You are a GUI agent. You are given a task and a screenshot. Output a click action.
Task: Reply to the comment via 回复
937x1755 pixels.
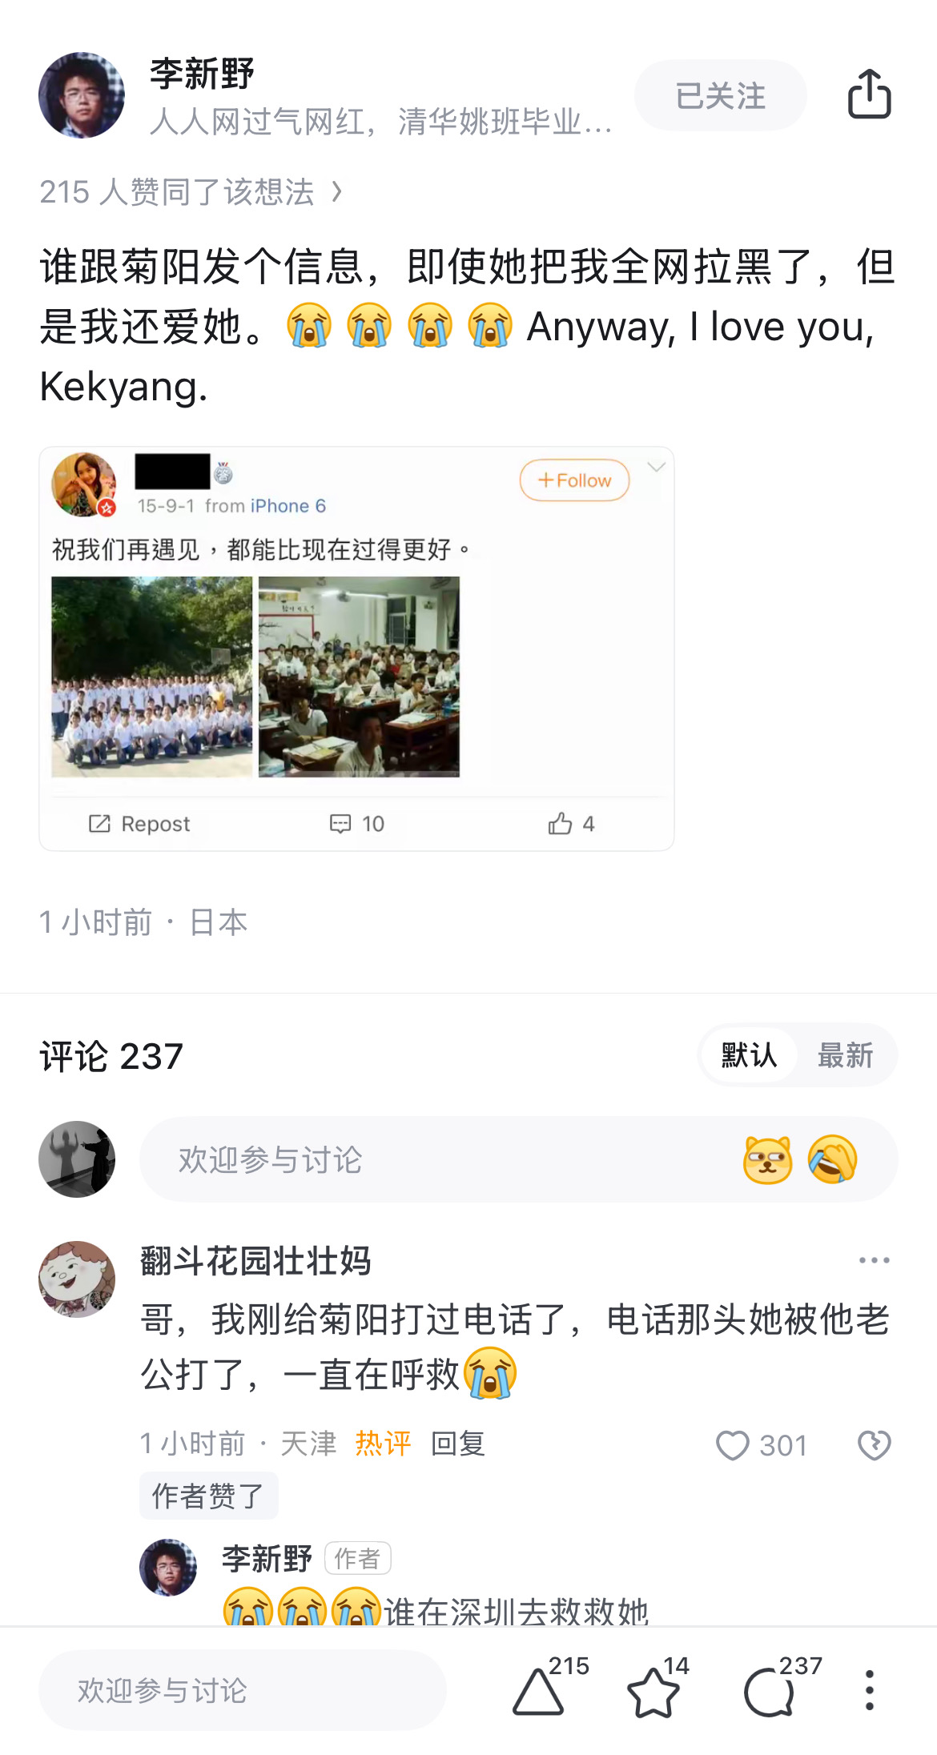458,1444
